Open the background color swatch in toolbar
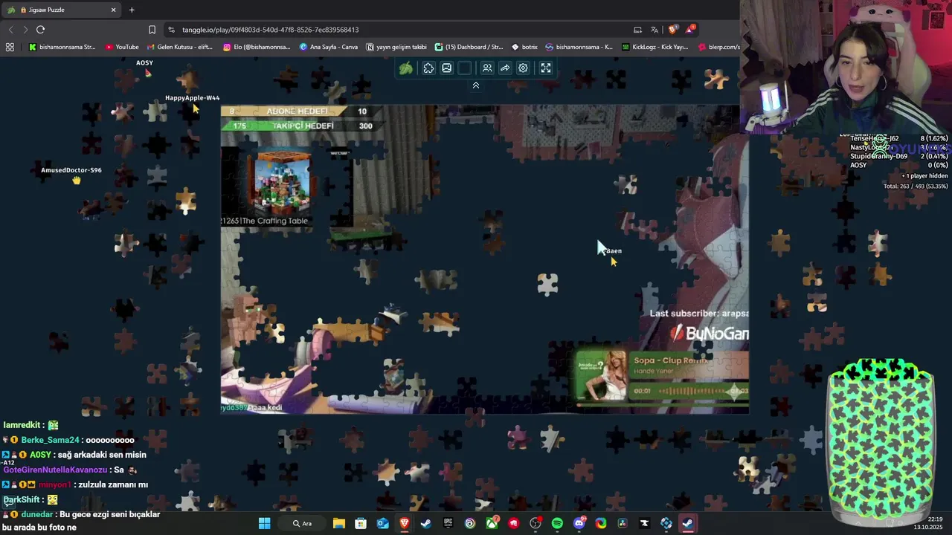This screenshot has width=952, height=535. point(465,68)
